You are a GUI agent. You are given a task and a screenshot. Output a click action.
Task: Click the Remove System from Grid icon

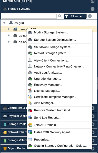click(30, 110)
